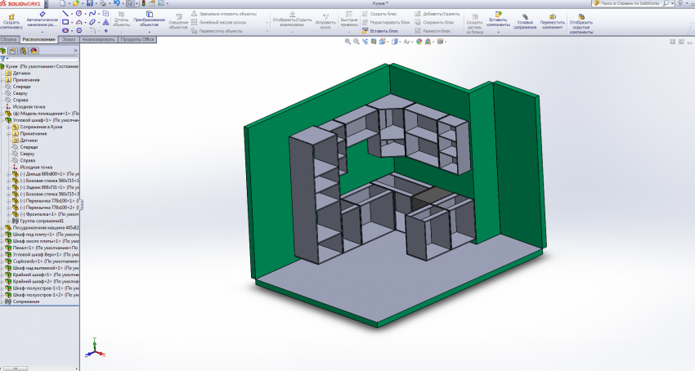The height and width of the screenshot is (371, 695).
Task: Click the New document icon
Action: (x=63, y=3)
